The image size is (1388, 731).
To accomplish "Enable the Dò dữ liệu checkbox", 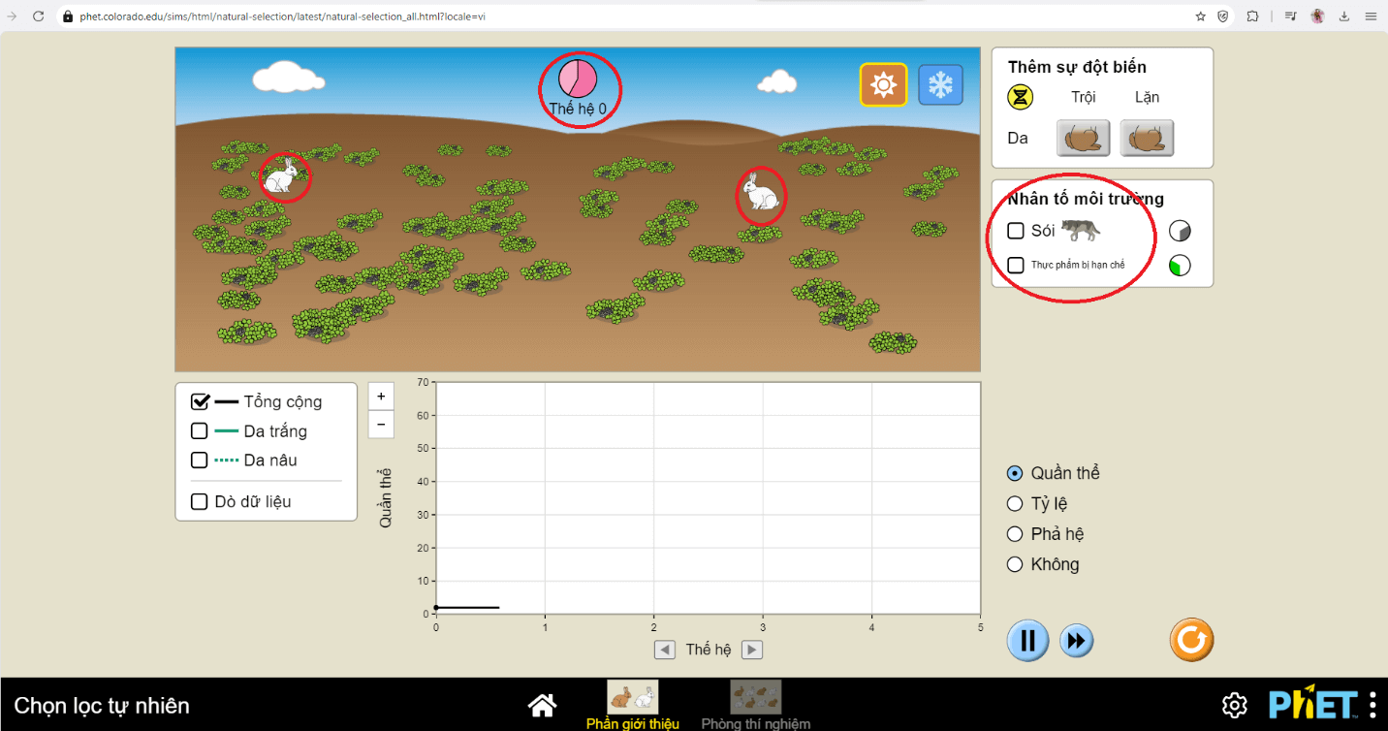I will (x=200, y=501).
